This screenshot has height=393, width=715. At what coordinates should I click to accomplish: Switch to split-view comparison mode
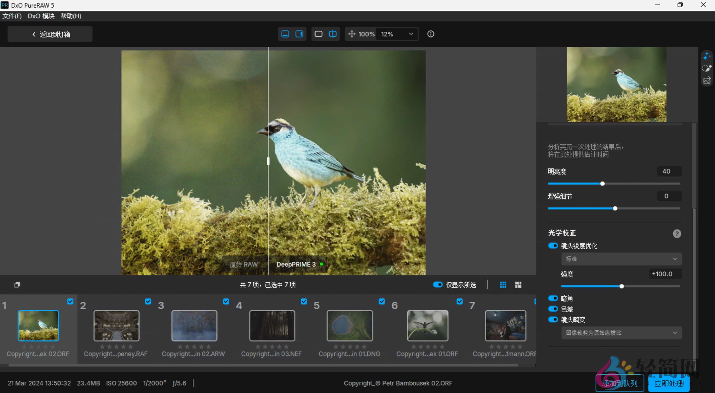click(332, 34)
